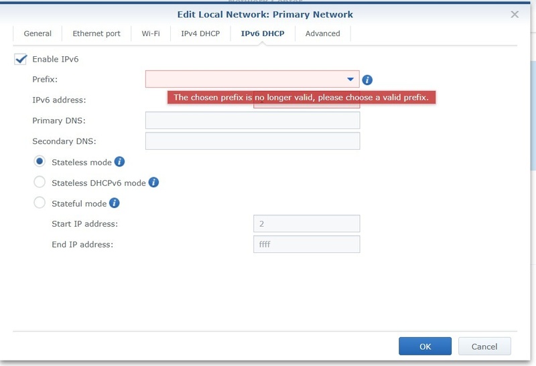The height and width of the screenshot is (366, 536).
Task: Choose Stateless DHCPv6 mode option
Action: coord(40,182)
